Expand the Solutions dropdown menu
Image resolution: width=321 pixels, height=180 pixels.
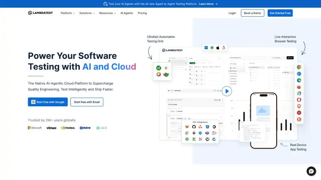(x=87, y=13)
